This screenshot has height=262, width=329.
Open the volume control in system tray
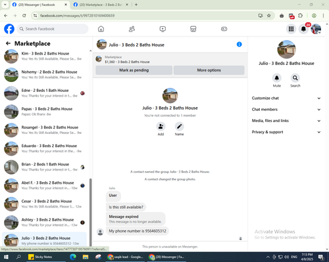click(286, 257)
